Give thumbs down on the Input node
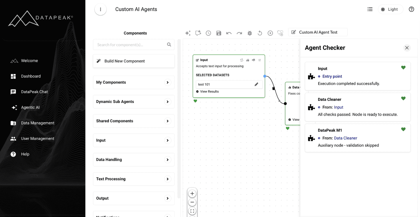 (253, 60)
